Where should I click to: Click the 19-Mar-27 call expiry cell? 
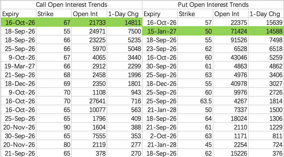coord(18,66)
